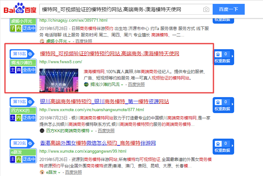Click 内 tag on 第19名 badge
The width and height of the screenshot is (263, 176).
tap(19, 118)
